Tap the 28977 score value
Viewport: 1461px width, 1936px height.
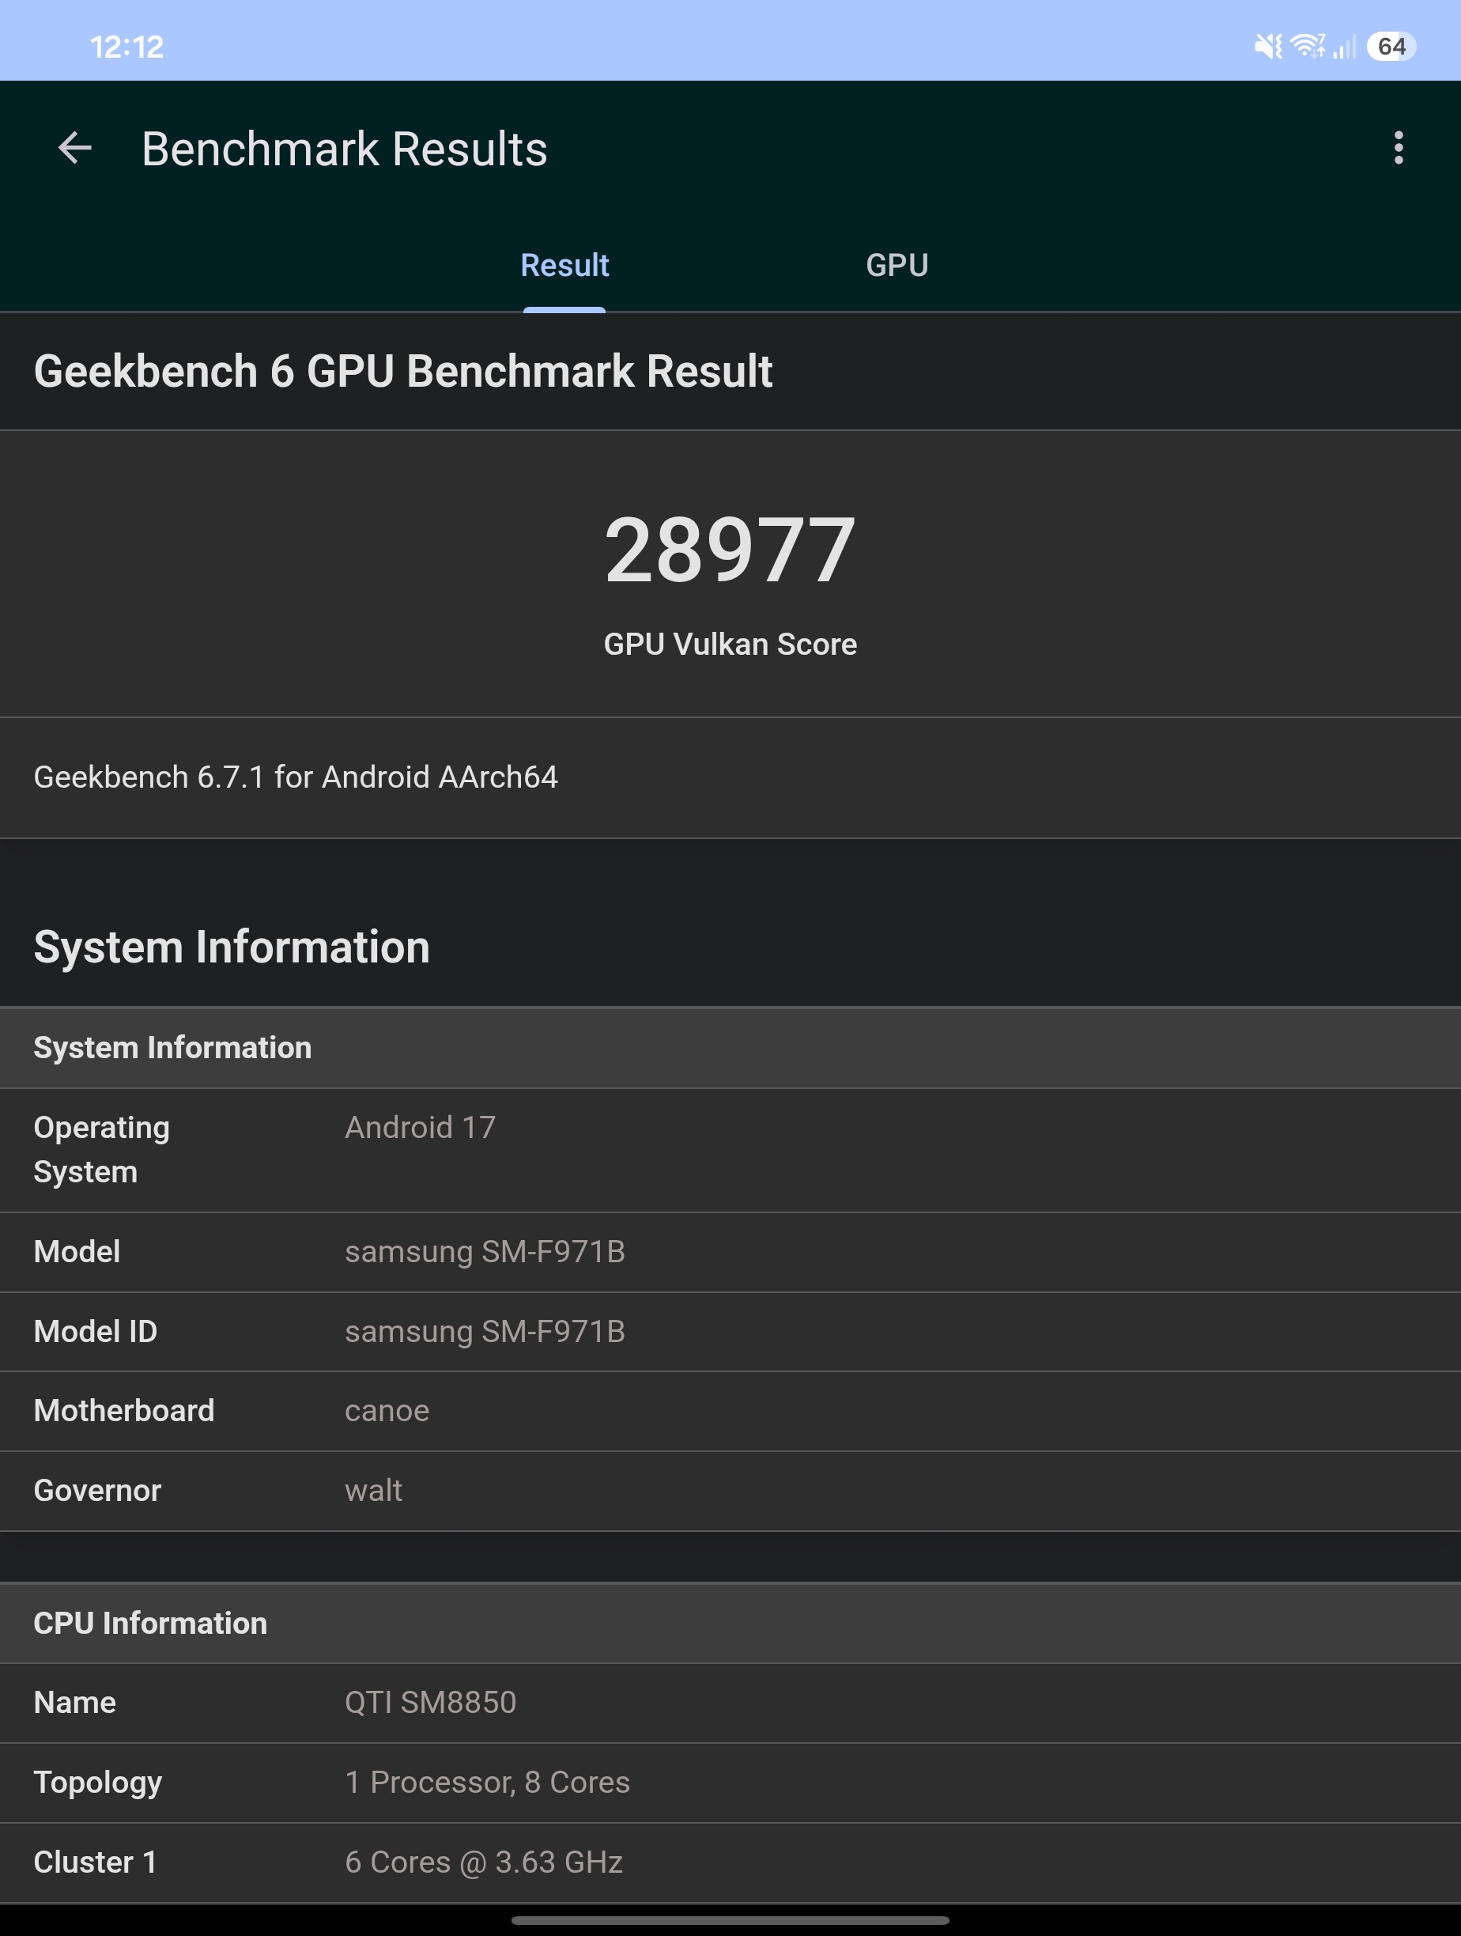[730, 550]
